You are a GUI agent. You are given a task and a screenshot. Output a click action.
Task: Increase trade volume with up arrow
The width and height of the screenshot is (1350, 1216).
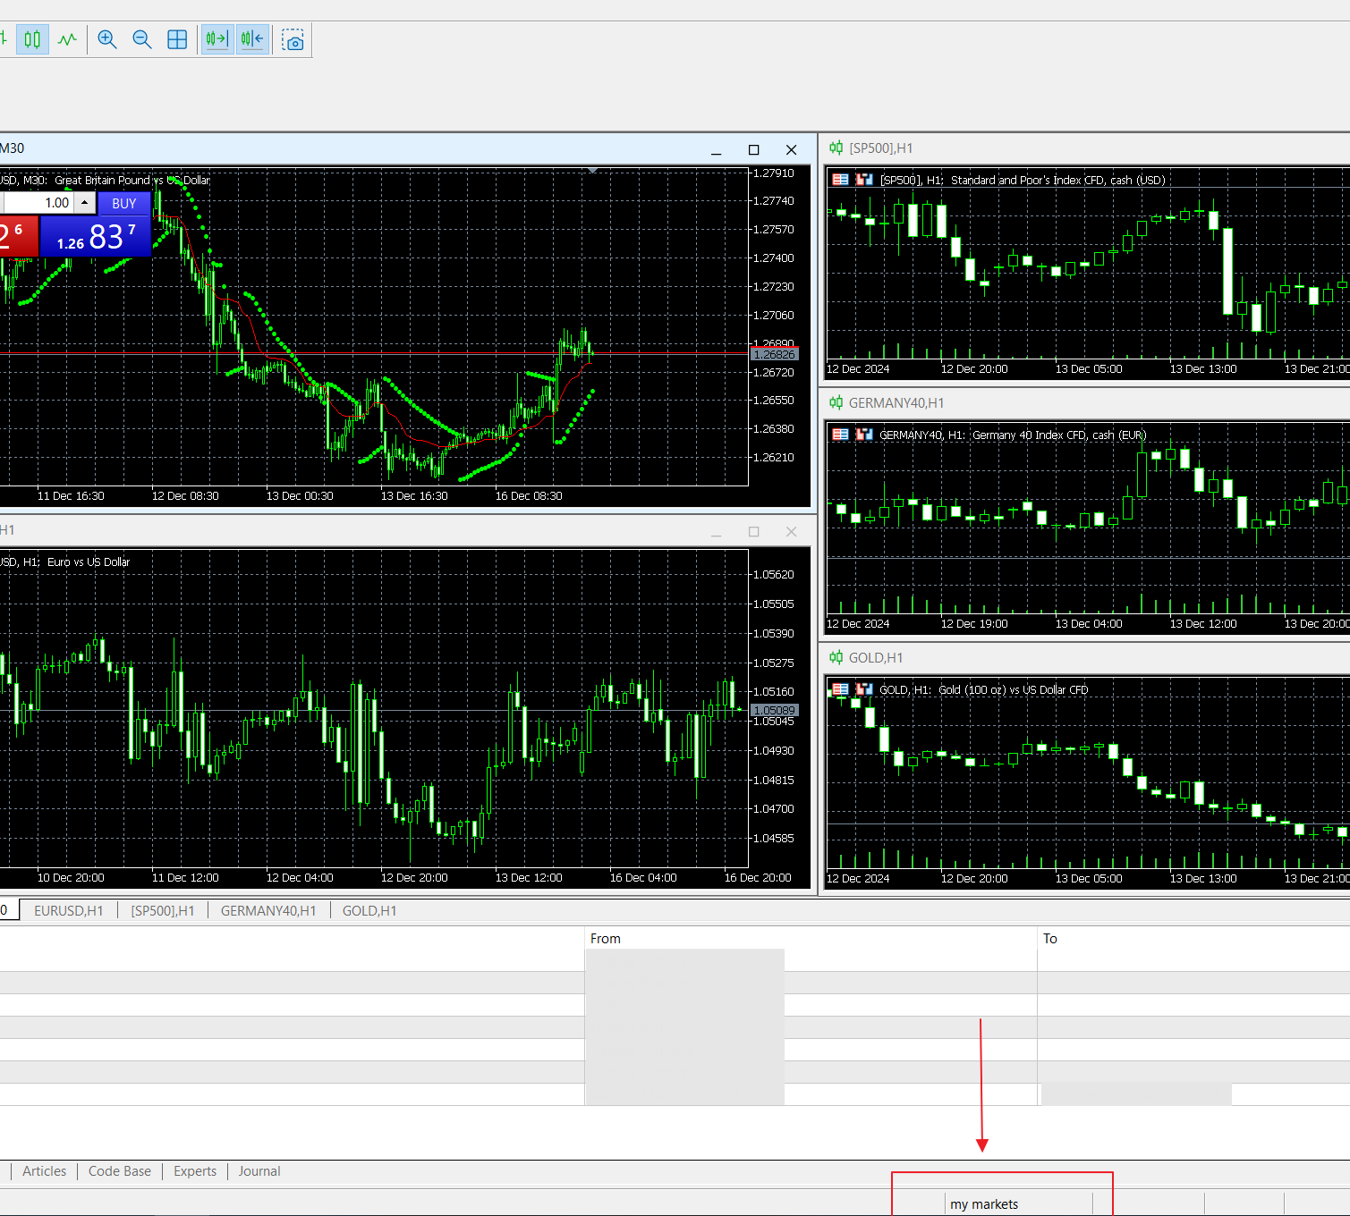coord(85,203)
